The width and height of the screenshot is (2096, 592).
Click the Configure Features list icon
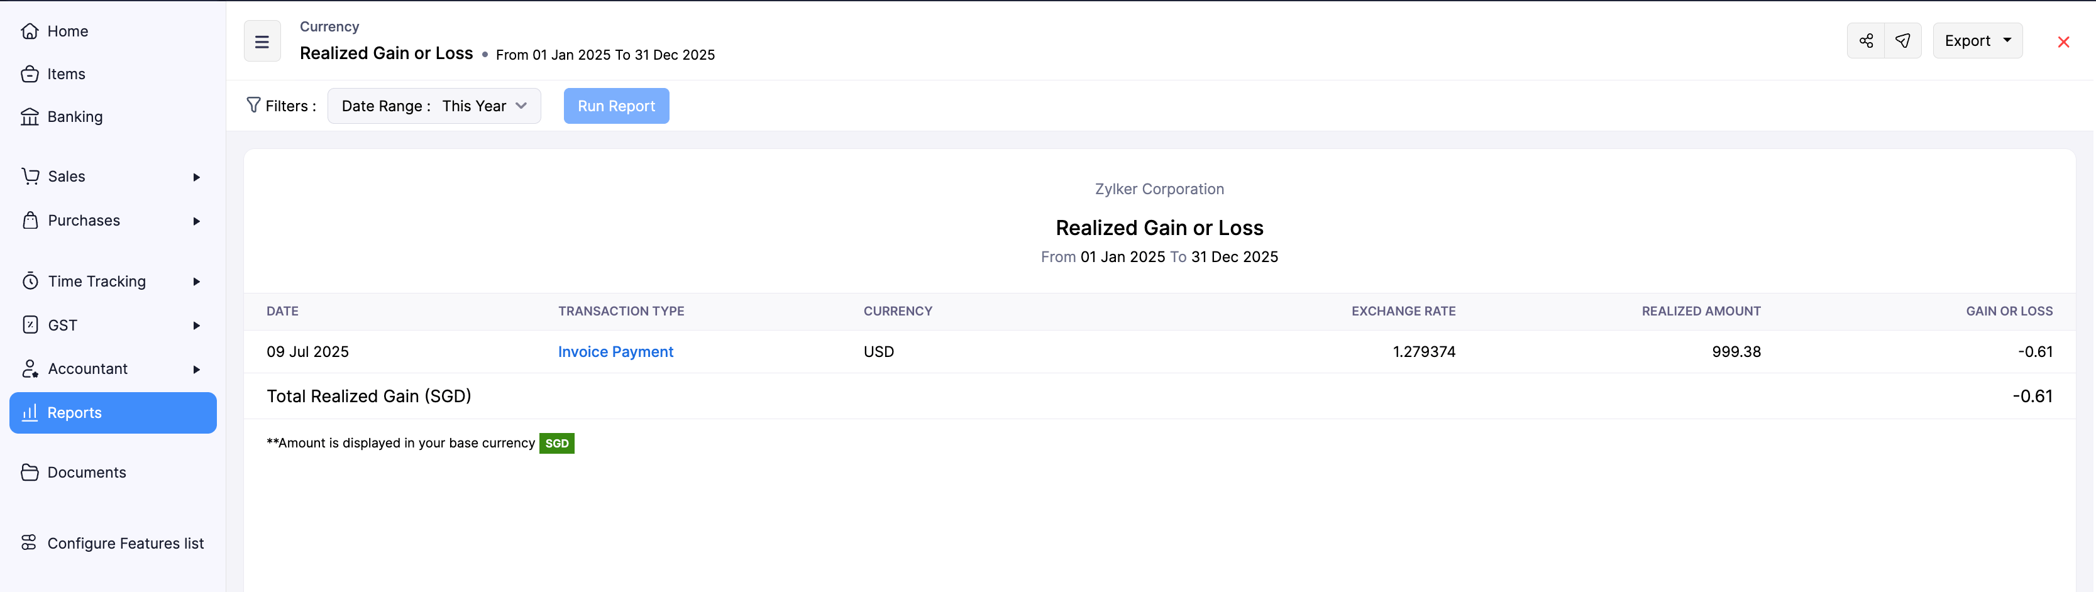[30, 542]
